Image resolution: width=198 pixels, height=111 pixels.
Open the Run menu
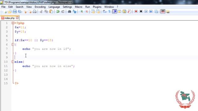pyautogui.click(x=88, y=7)
